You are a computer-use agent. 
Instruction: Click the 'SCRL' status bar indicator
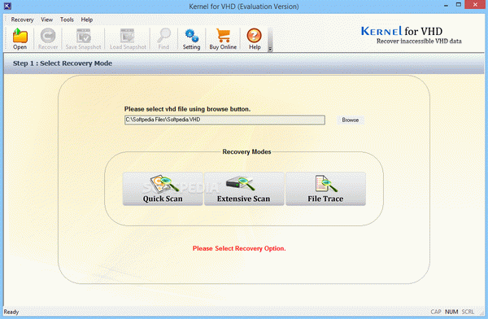[x=468, y=312]
